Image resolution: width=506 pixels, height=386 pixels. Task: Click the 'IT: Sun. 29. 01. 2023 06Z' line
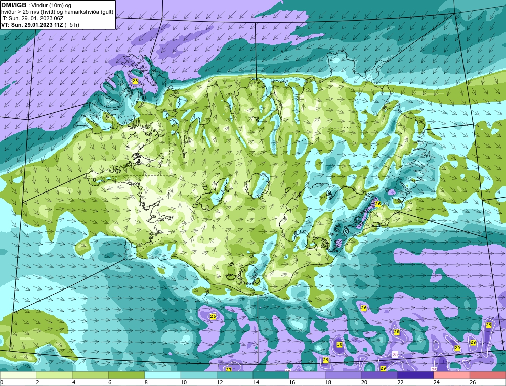point(32,18)
